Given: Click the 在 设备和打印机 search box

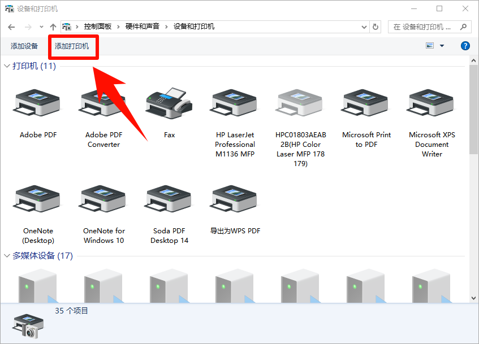Looking at the screenshot, I should [429, 27].
